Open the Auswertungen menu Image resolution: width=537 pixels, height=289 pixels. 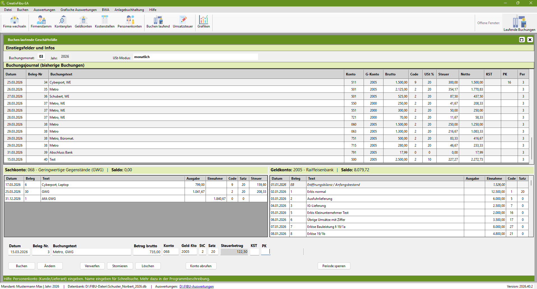pos(44,10)
